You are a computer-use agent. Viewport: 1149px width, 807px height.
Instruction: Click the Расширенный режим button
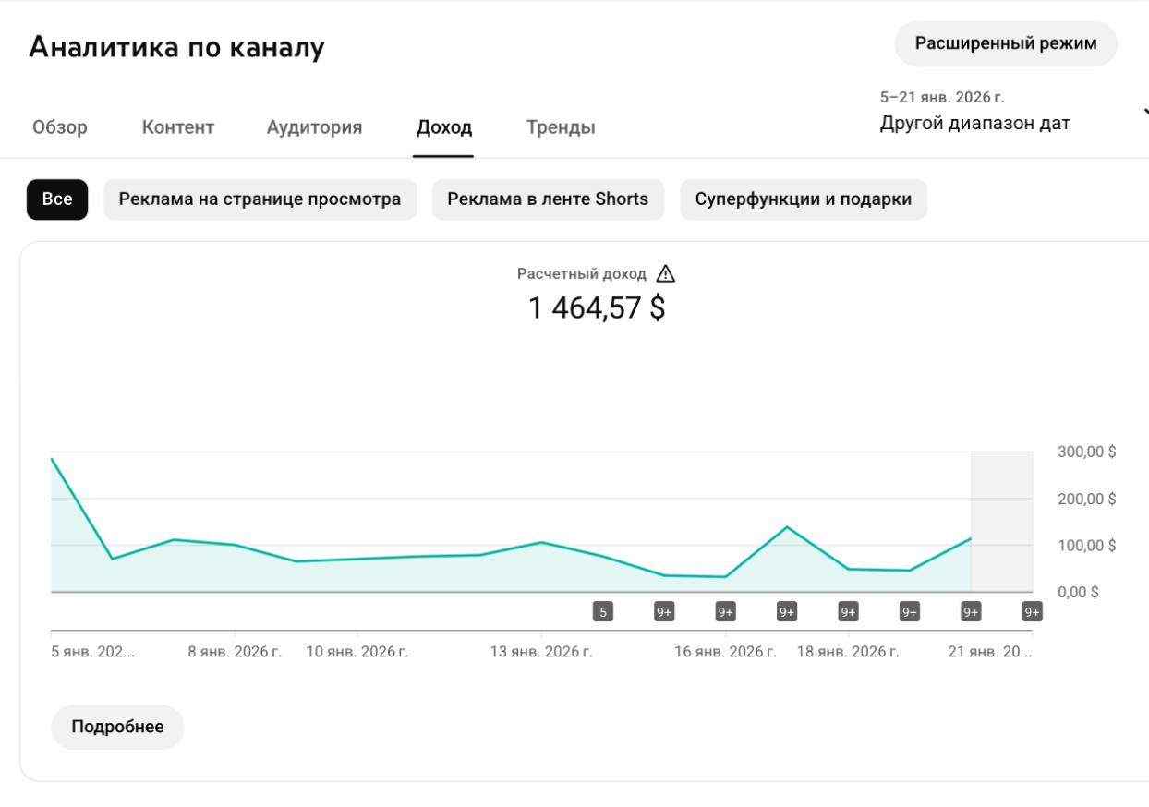pyautogui.click(x=1005, y=44)
